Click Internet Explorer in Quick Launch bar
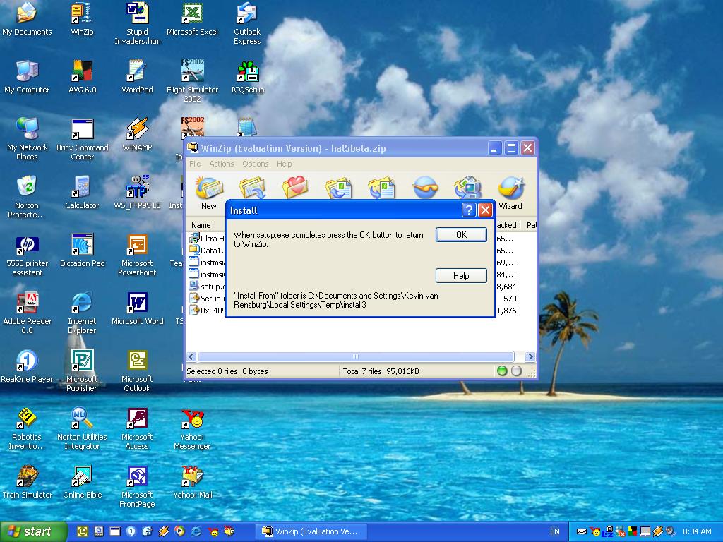The width and height of the screenshot is (723, 542). point(196,531)
